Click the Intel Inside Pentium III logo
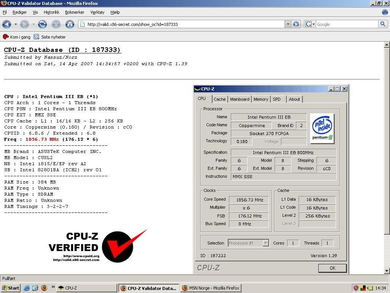 (322, 129)
